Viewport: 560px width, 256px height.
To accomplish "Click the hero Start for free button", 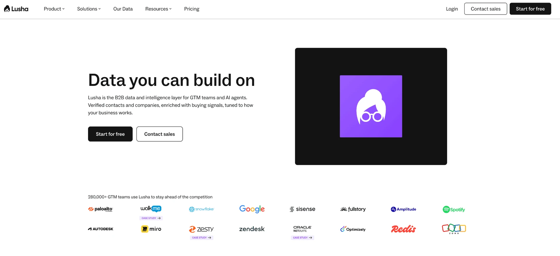I will coord(110,134).
